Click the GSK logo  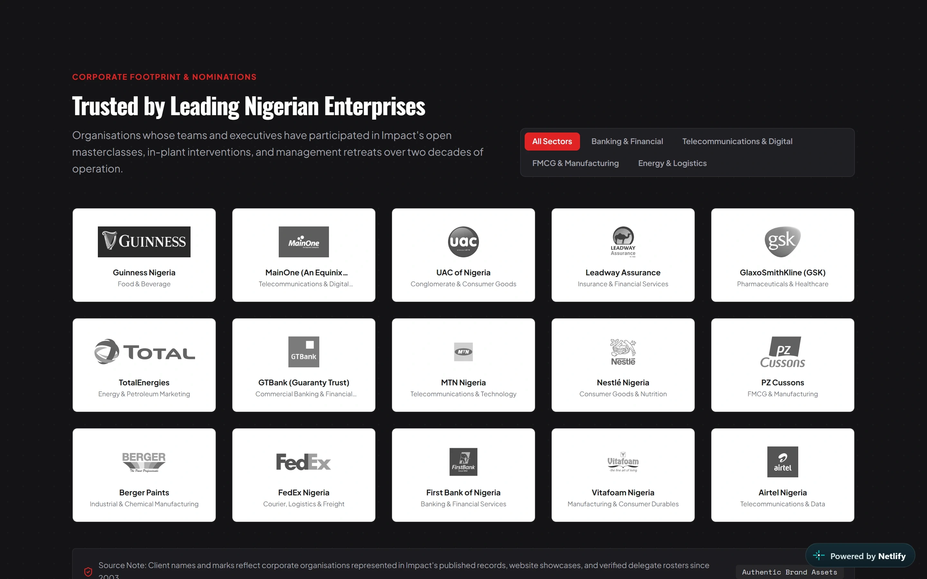pyautogui.click(x=782, y=242)
